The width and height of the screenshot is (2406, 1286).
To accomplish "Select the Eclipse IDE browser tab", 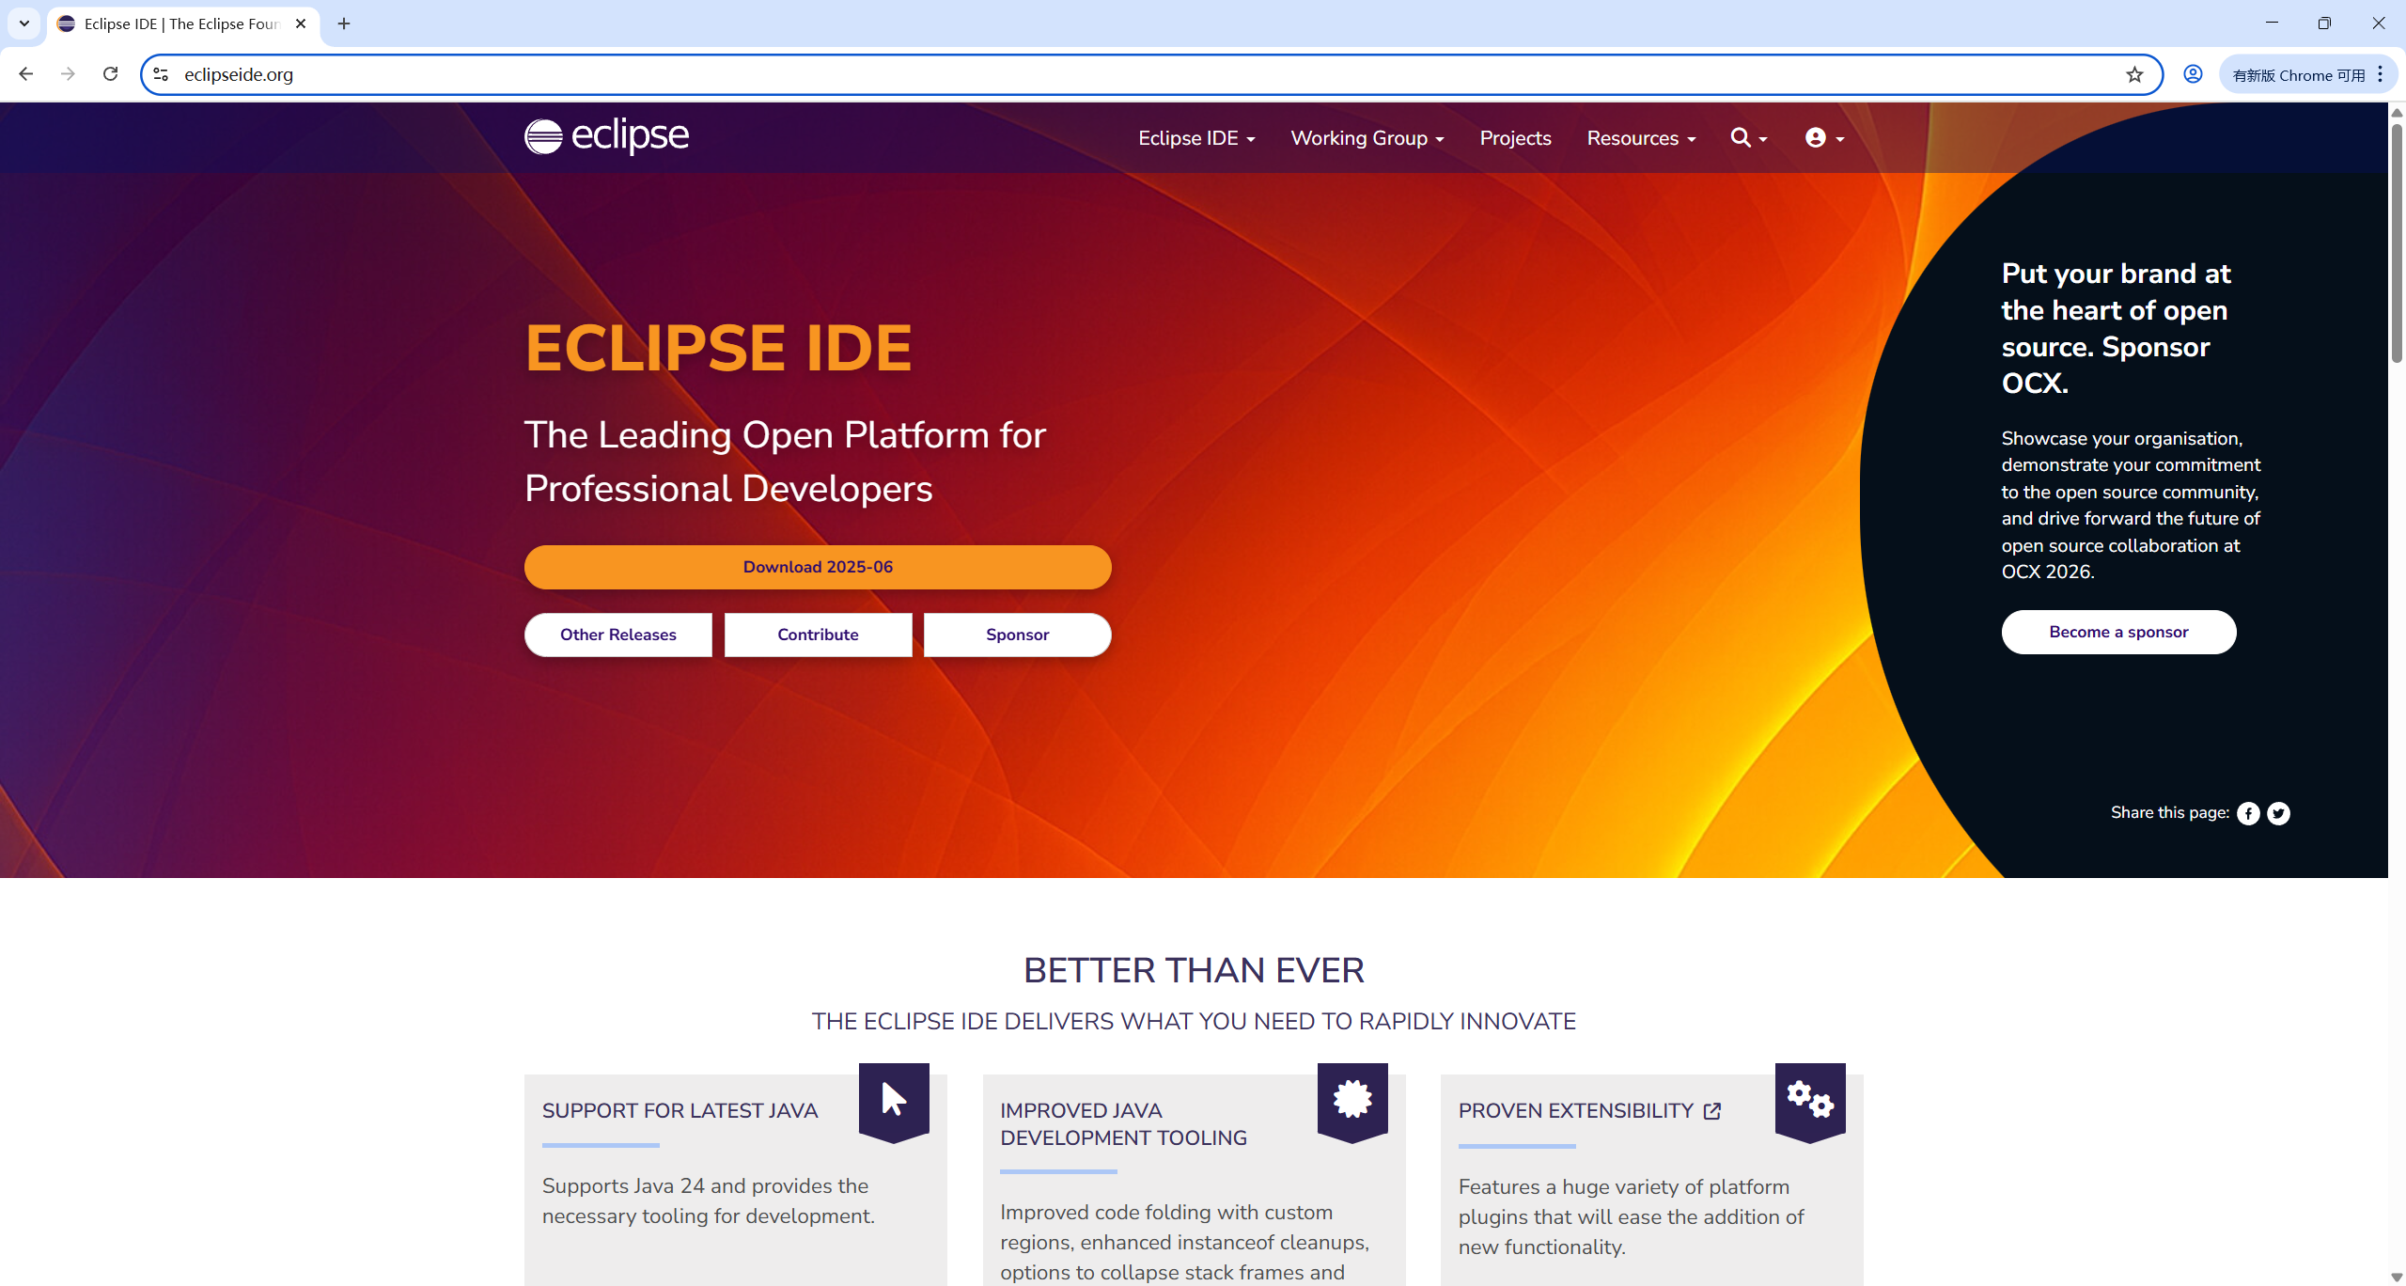I will [183, 24].
